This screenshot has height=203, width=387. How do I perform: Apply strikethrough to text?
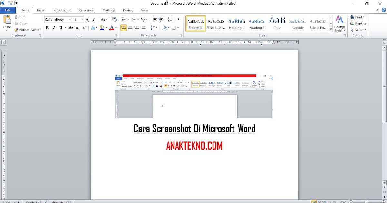[71, 28]
